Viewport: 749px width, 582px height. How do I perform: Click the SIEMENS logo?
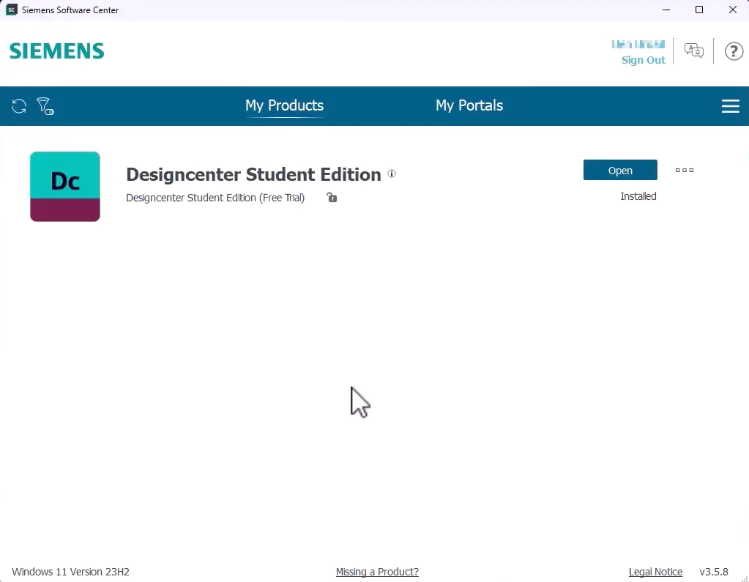click(x=57, y=51)
